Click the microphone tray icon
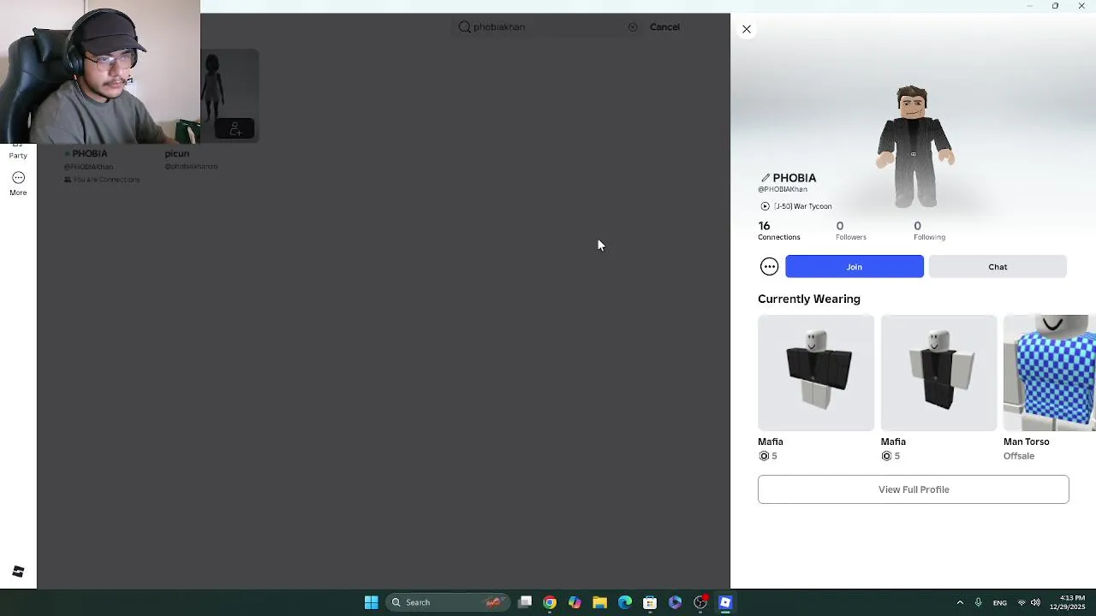The width and height of the screenshot is (1096, 616). [978, 602]
